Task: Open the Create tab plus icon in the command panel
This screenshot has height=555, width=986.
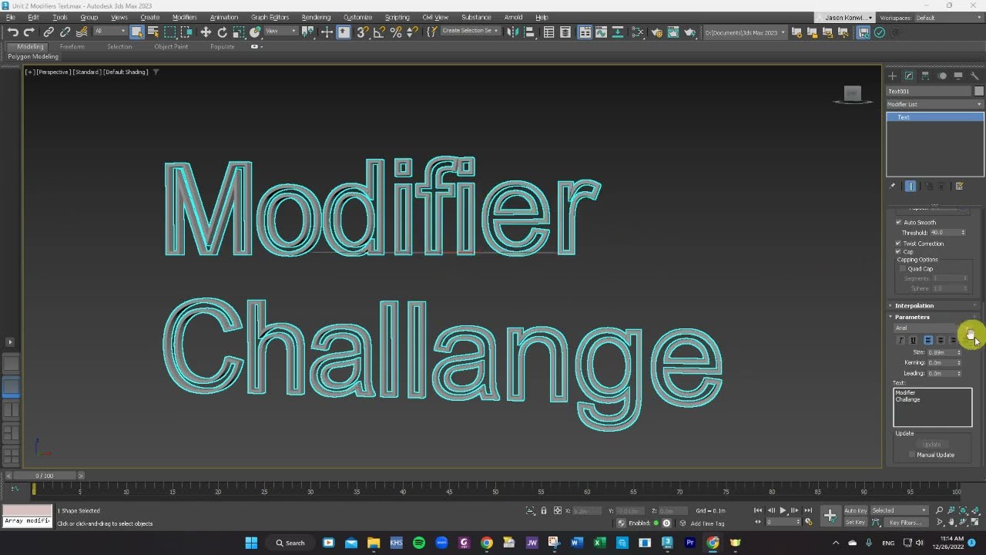Action: [x=892, y=76]
